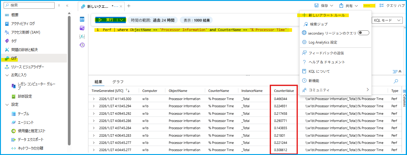Expand the first result row at 4:11:45.300

tap(94, 99)
